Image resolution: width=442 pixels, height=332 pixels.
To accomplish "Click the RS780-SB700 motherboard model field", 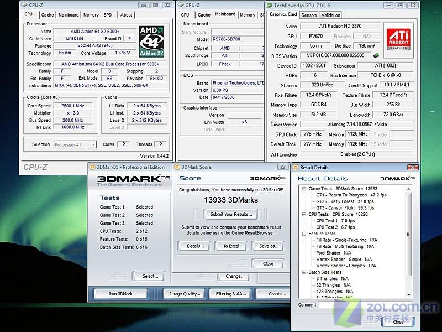I will (238, 39).
